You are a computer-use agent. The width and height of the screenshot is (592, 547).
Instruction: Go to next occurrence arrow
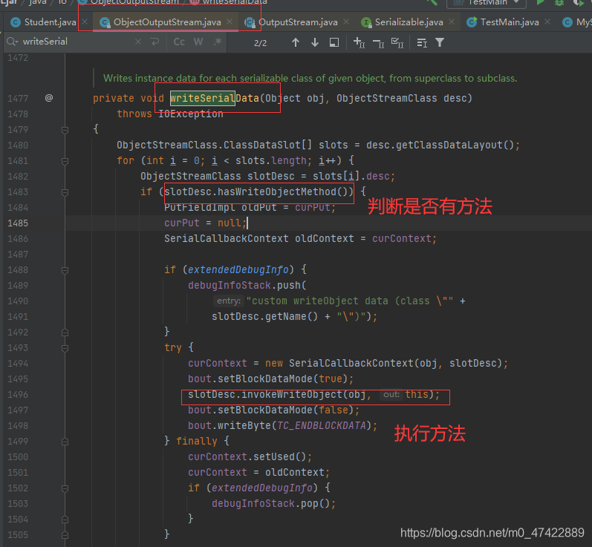[x=315, y=42]
